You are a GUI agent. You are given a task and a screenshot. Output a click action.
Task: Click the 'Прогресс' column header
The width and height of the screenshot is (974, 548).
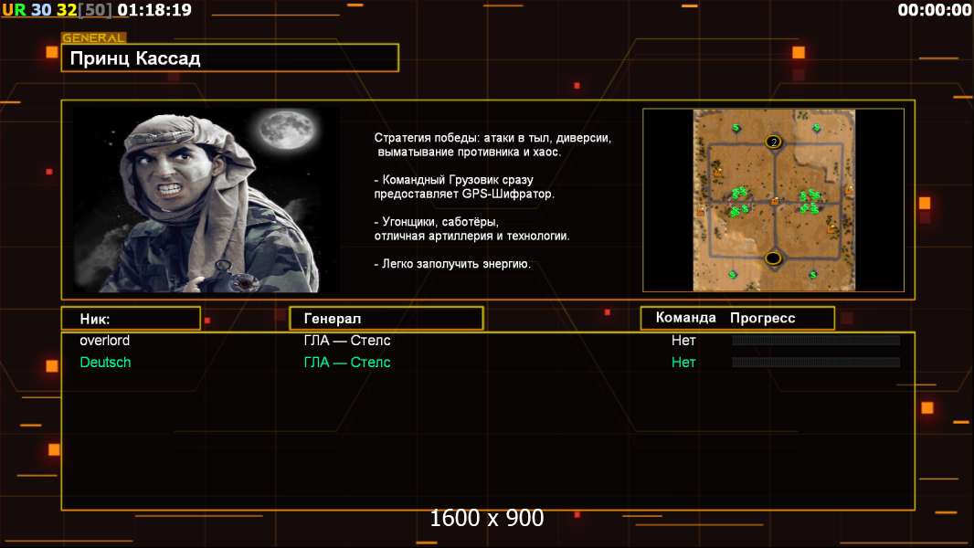762,318
